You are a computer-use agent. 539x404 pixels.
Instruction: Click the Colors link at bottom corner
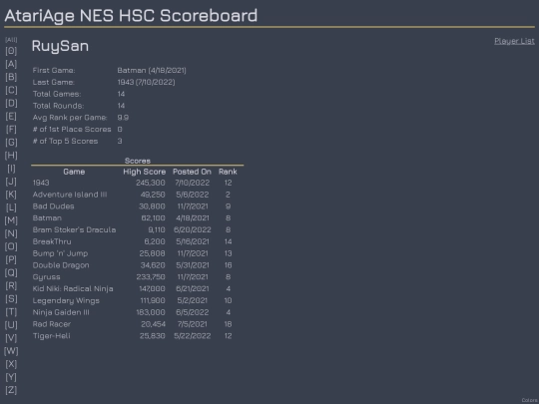point(530,400)
